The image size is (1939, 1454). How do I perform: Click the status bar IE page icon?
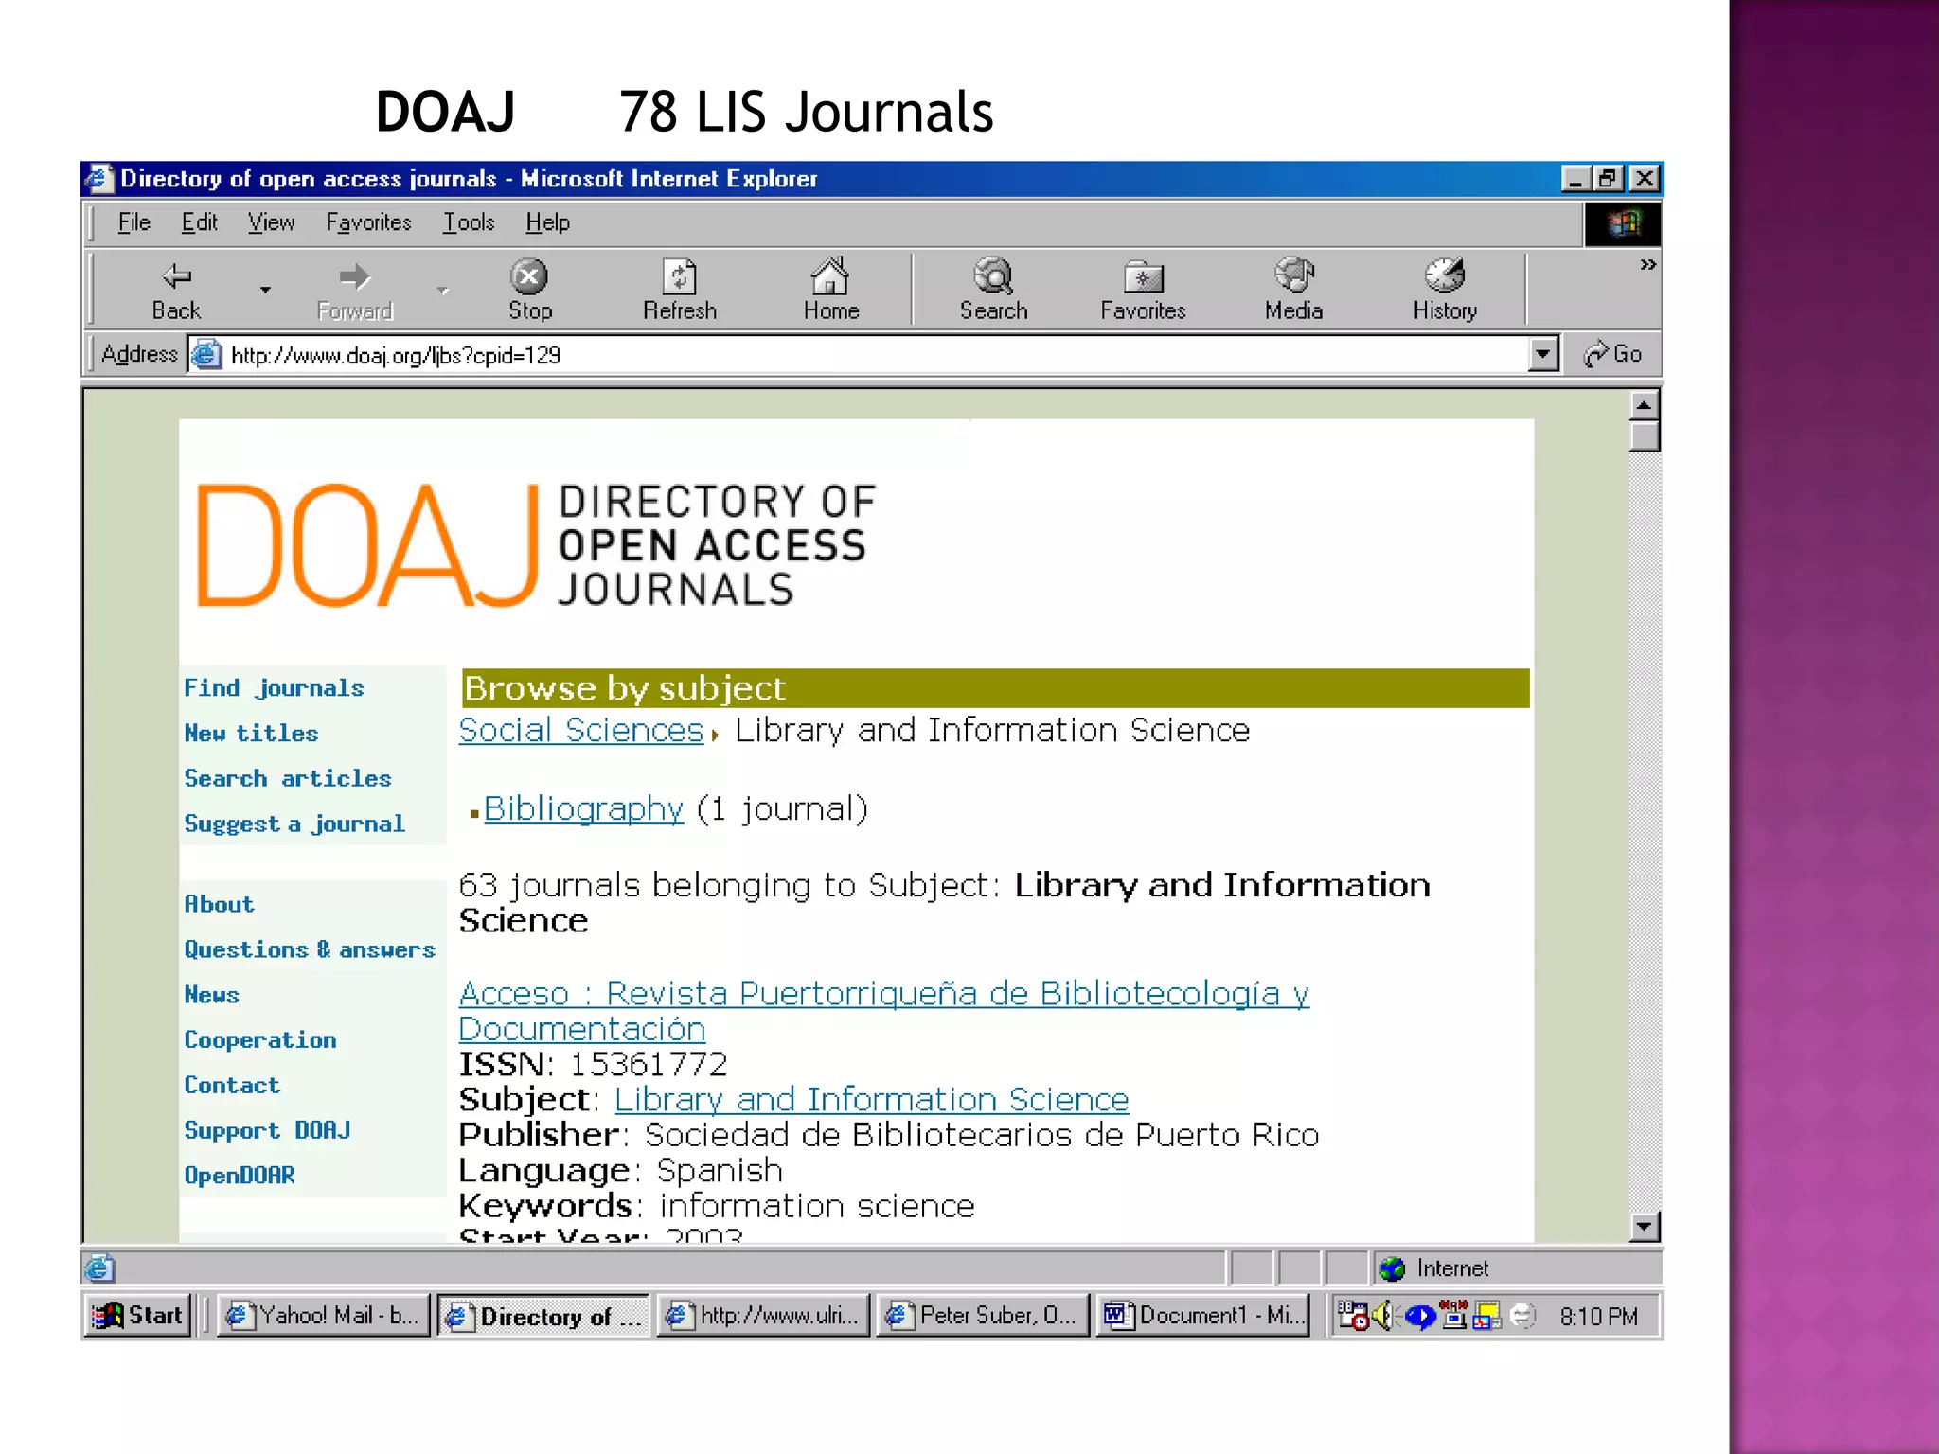[x=99, y=1268]
